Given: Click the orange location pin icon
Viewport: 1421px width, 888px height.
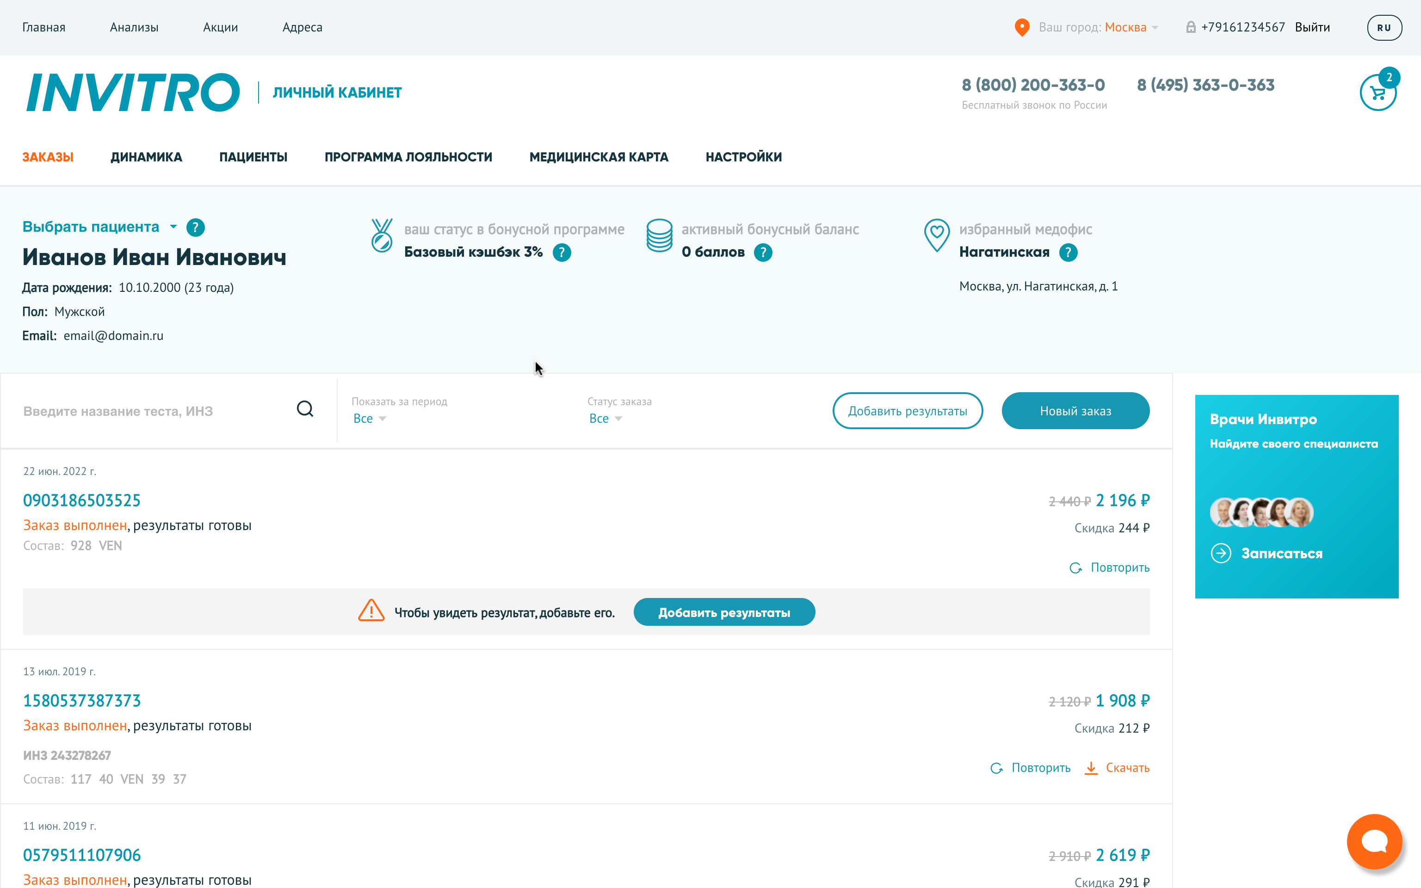Looking at the screenshot, I should 1022,28.
